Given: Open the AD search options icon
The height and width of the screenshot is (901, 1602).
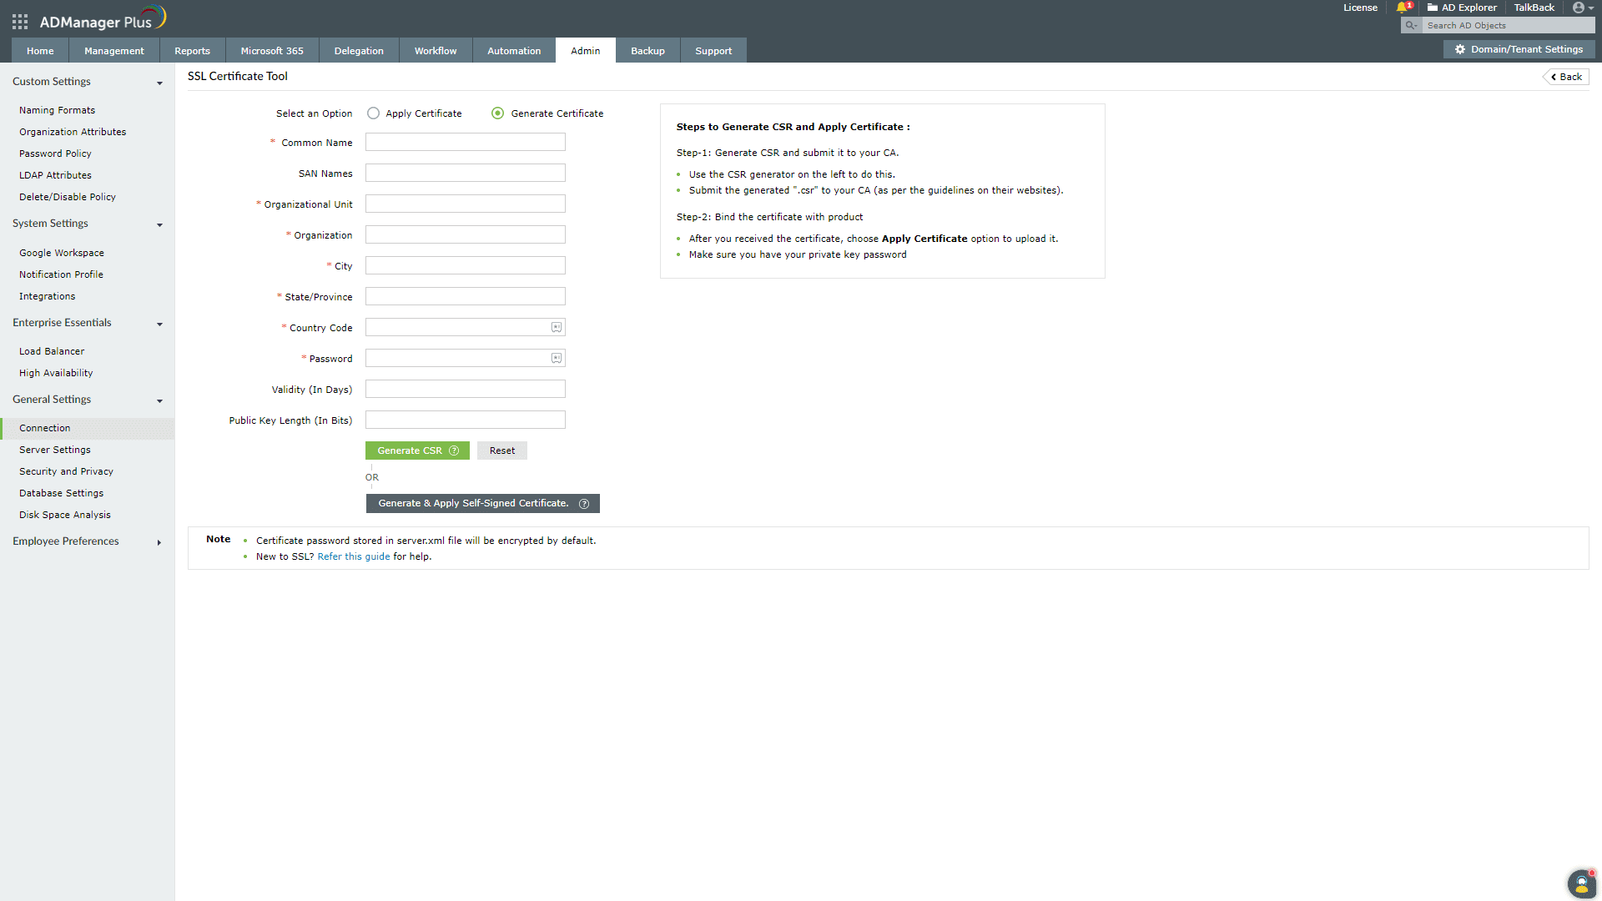Looking at the screenshot, I should [1411, 26].
